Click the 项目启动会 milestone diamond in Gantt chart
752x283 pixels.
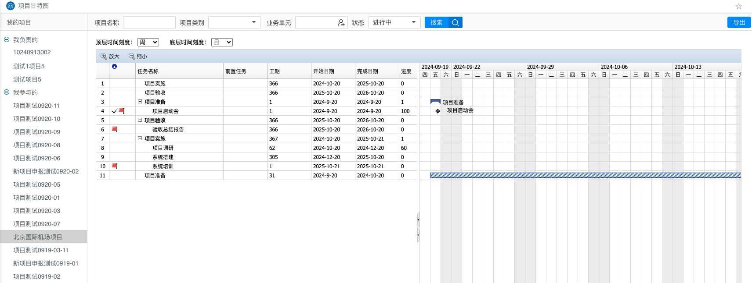point(437,111)
